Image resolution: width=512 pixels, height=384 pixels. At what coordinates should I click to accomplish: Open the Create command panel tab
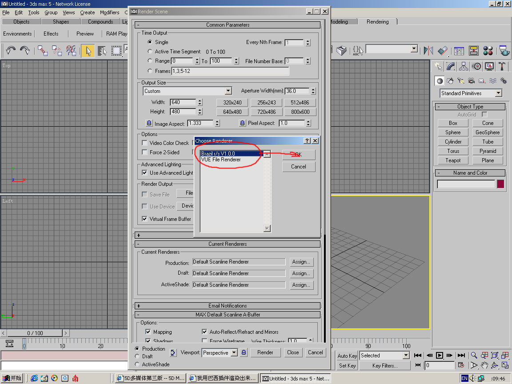tap(438, 67)
